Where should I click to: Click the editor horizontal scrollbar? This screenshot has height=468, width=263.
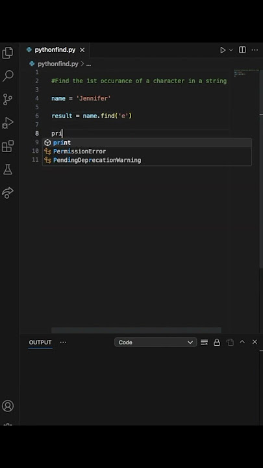(136, 330)
